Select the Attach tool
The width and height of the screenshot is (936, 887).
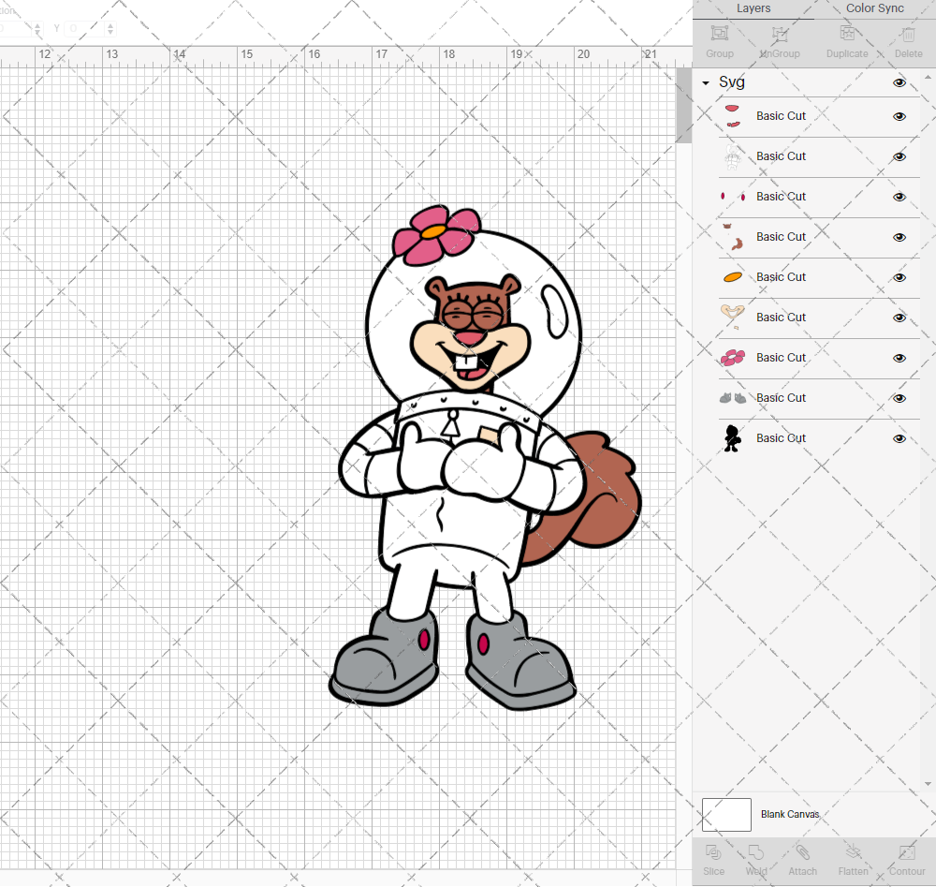click(x=802, y=852)
